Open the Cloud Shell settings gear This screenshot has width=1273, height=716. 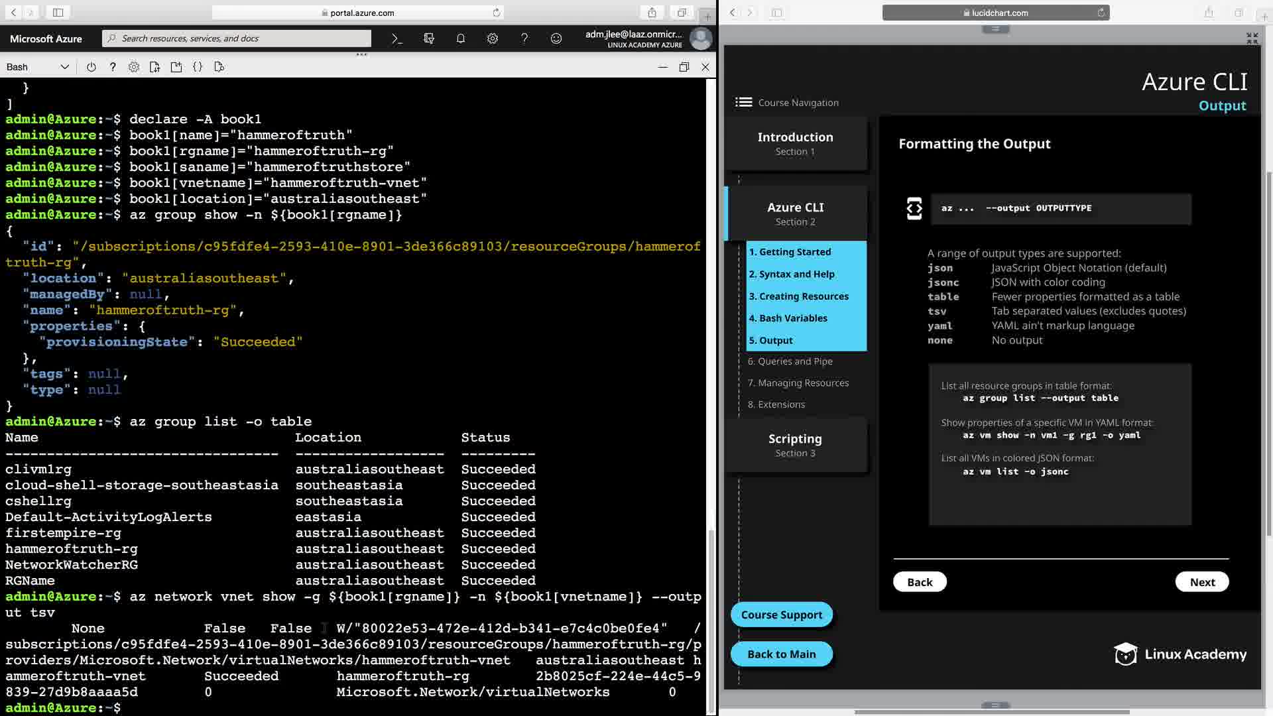click(x=134, y=67)
